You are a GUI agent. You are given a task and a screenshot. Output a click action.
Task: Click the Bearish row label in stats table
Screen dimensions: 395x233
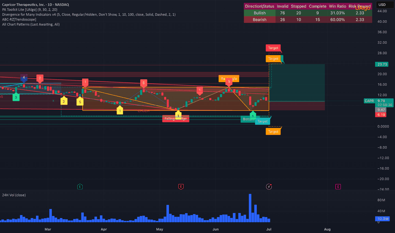click(x=259, y=19)
